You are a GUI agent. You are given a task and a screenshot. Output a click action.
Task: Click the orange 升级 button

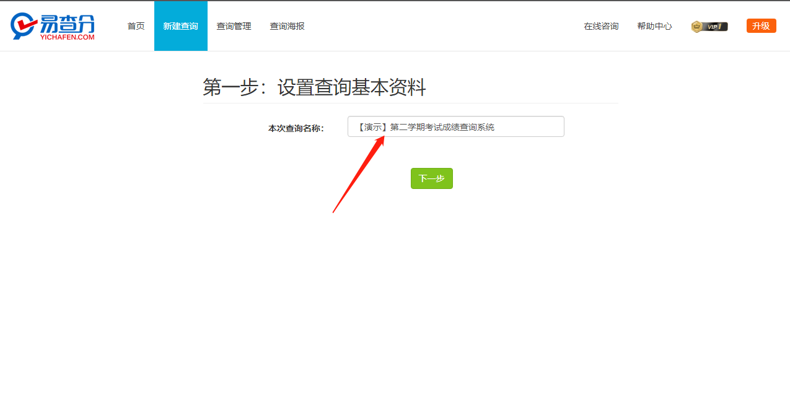click(761, 26)
